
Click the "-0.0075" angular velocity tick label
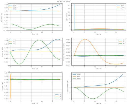(x=68, y=65)
